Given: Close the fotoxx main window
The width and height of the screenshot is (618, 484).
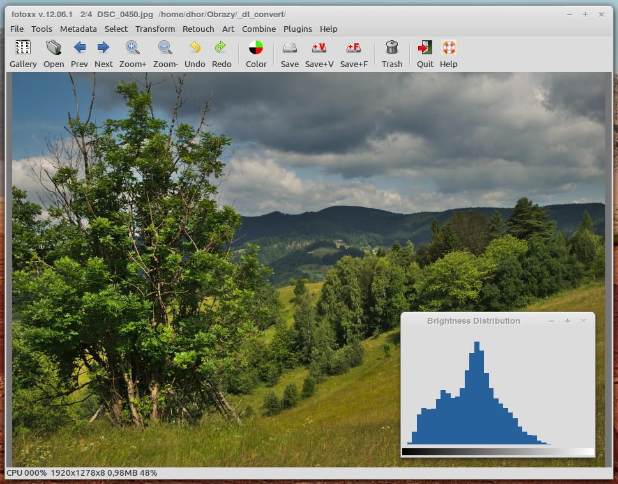Looking at the screenshot, I should (x=601, y=15).
